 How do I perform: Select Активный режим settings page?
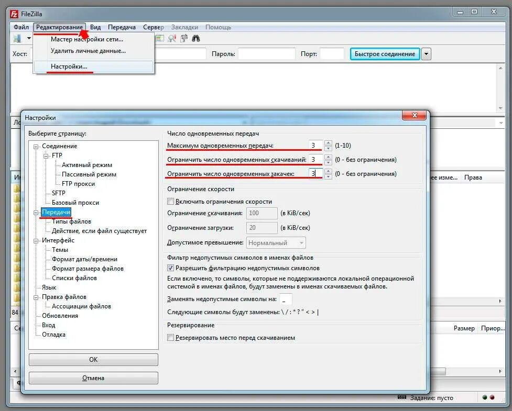[87, 165]
